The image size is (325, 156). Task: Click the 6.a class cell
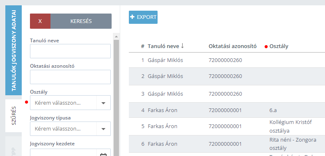click(273, 110)
